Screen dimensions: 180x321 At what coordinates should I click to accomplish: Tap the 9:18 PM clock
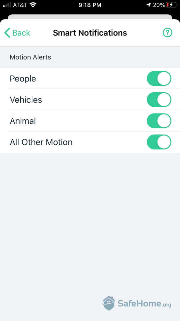[90, 5]
